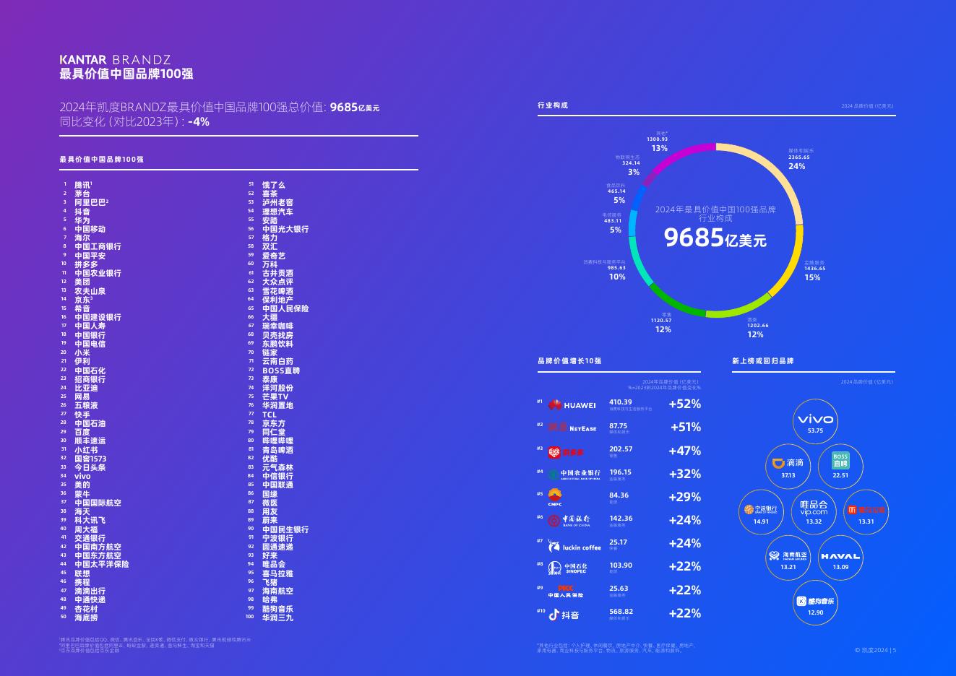
Task: Click 国窖1573 at rank 32 in the list
Action: click(x=90, y=459)
